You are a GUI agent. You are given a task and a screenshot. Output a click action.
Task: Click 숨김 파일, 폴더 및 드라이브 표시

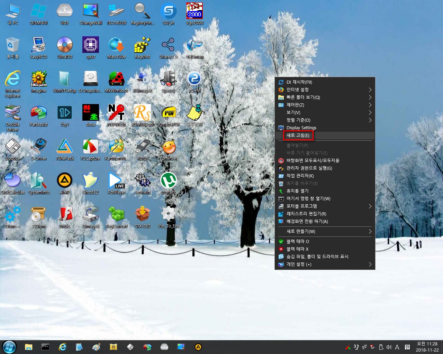click(x=325, y=257)
